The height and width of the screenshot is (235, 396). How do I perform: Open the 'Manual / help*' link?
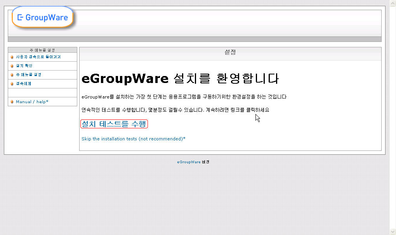click(x=32, y=102)
